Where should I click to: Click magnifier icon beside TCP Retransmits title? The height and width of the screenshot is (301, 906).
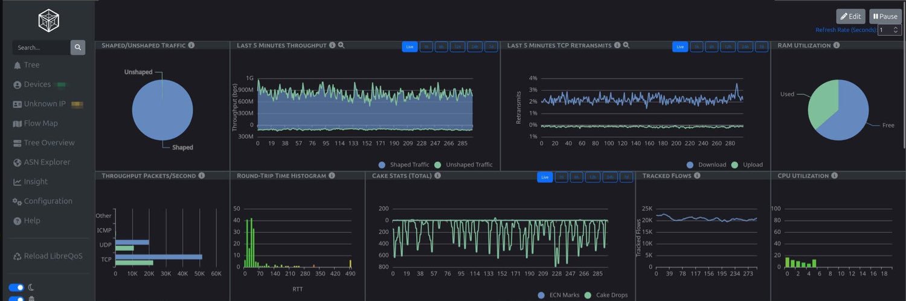coord(626,45)
